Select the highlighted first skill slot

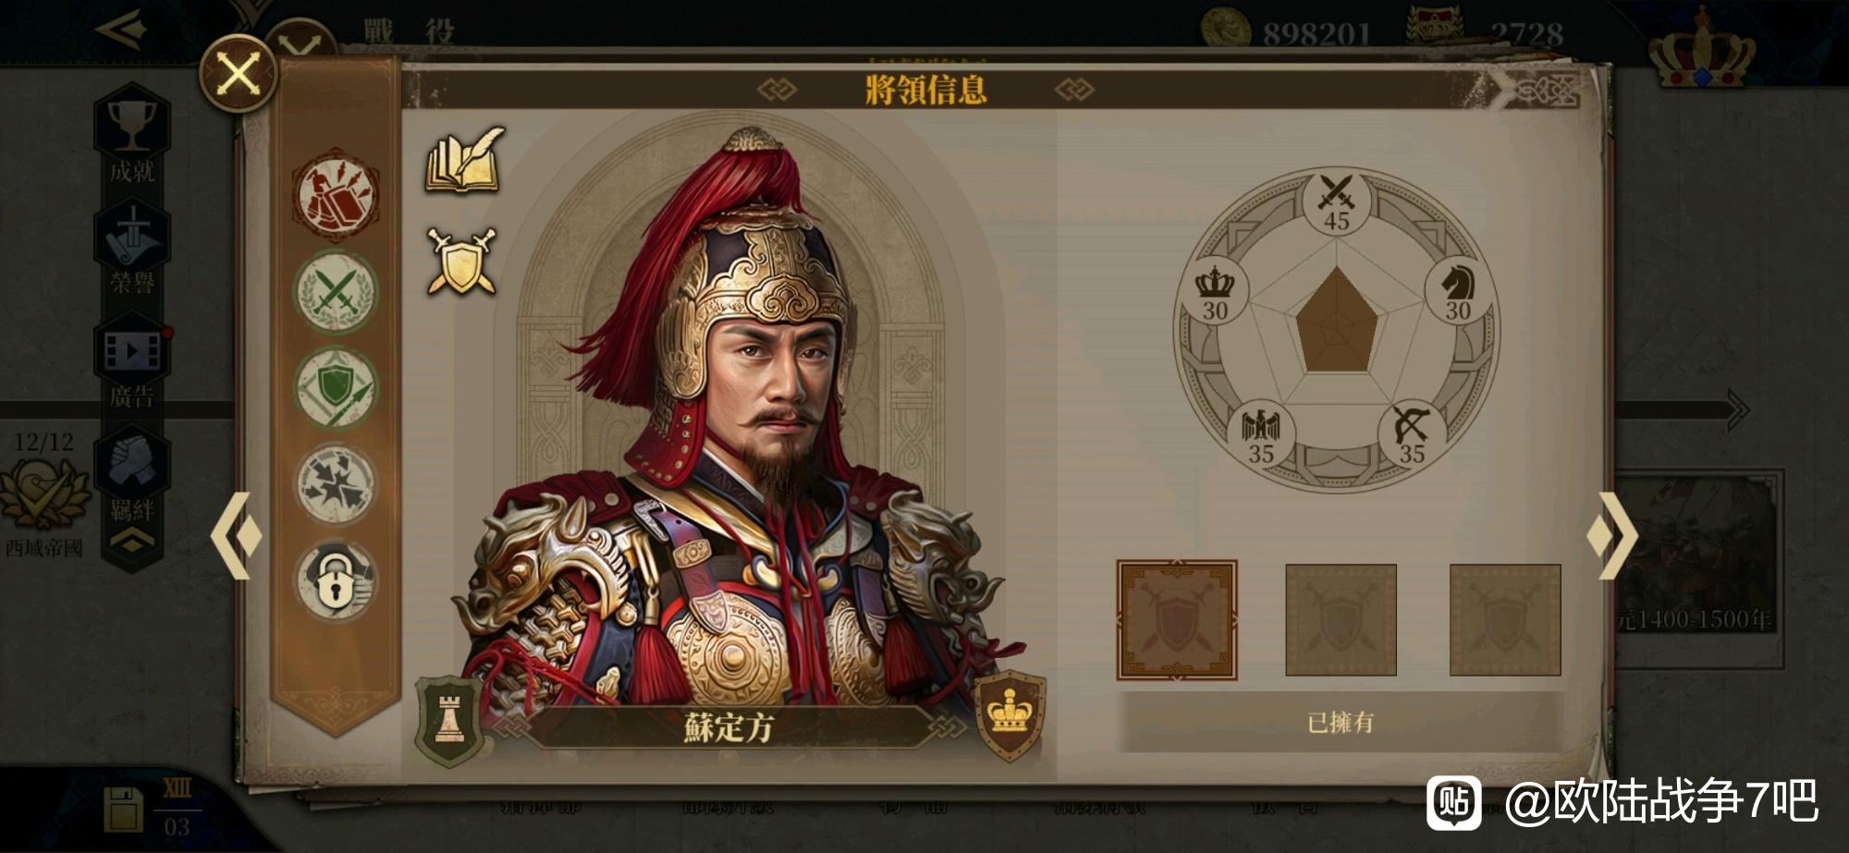click(x=1177, y=620)
